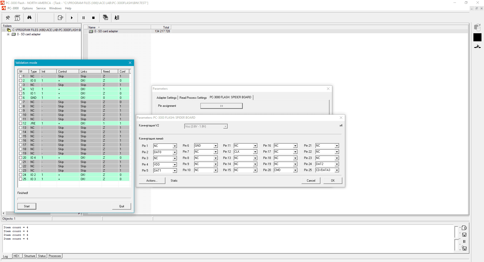Expand the SD card adapter tree node

coord(8,34)
